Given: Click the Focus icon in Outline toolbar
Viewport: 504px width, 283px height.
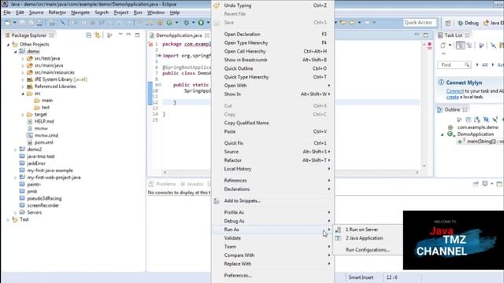Looking at the screenshot, I should pyautogui.click(x=459, y=119).
